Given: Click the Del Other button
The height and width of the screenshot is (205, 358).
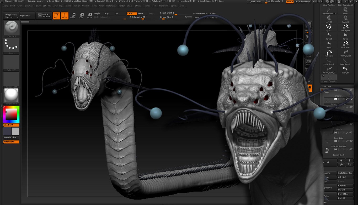Looking at the screenshot, I should click(x=345, y=194).
